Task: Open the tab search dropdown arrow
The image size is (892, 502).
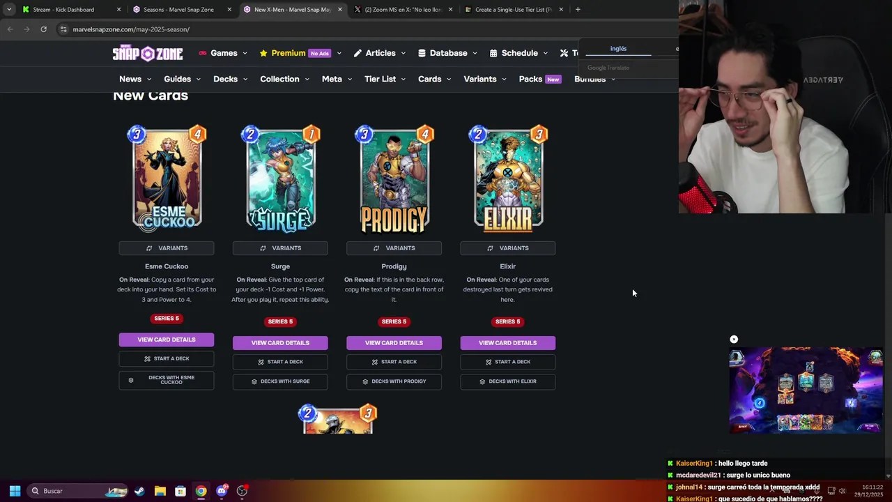Action: click(9, 10)
